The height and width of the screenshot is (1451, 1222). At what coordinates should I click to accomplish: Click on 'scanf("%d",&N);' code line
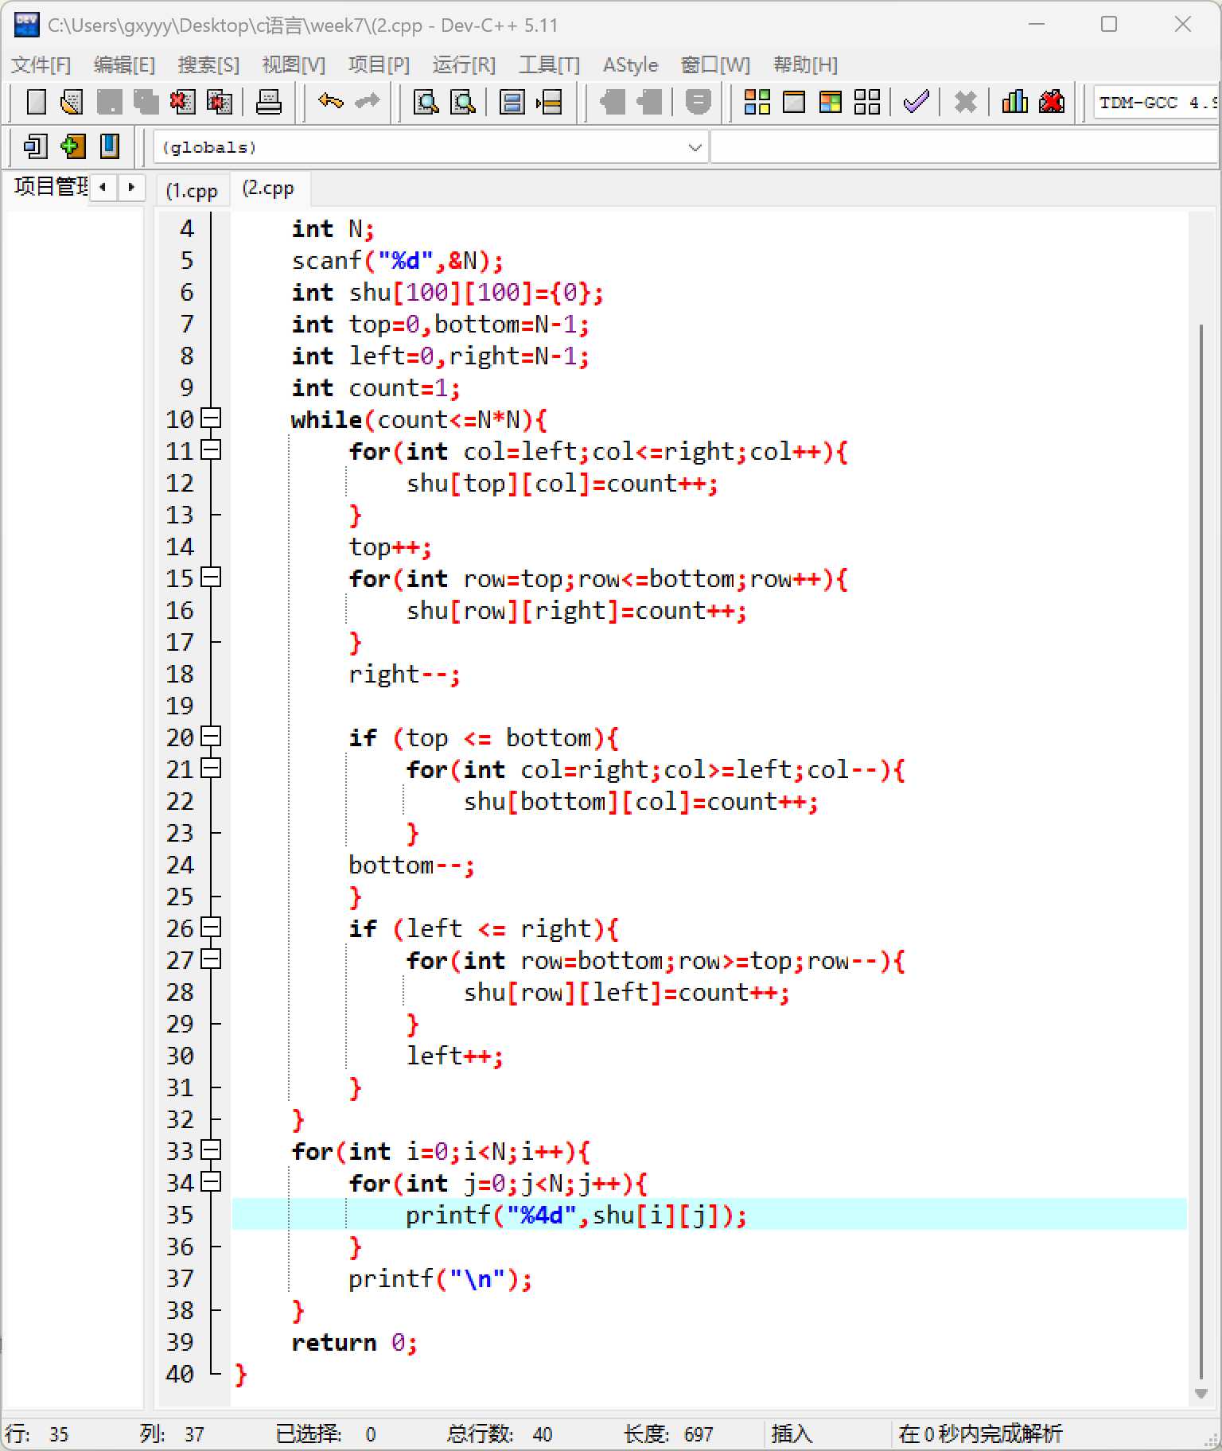pos(397,260)
